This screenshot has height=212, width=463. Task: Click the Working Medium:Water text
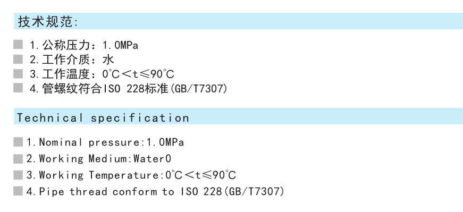coord(99,159)
